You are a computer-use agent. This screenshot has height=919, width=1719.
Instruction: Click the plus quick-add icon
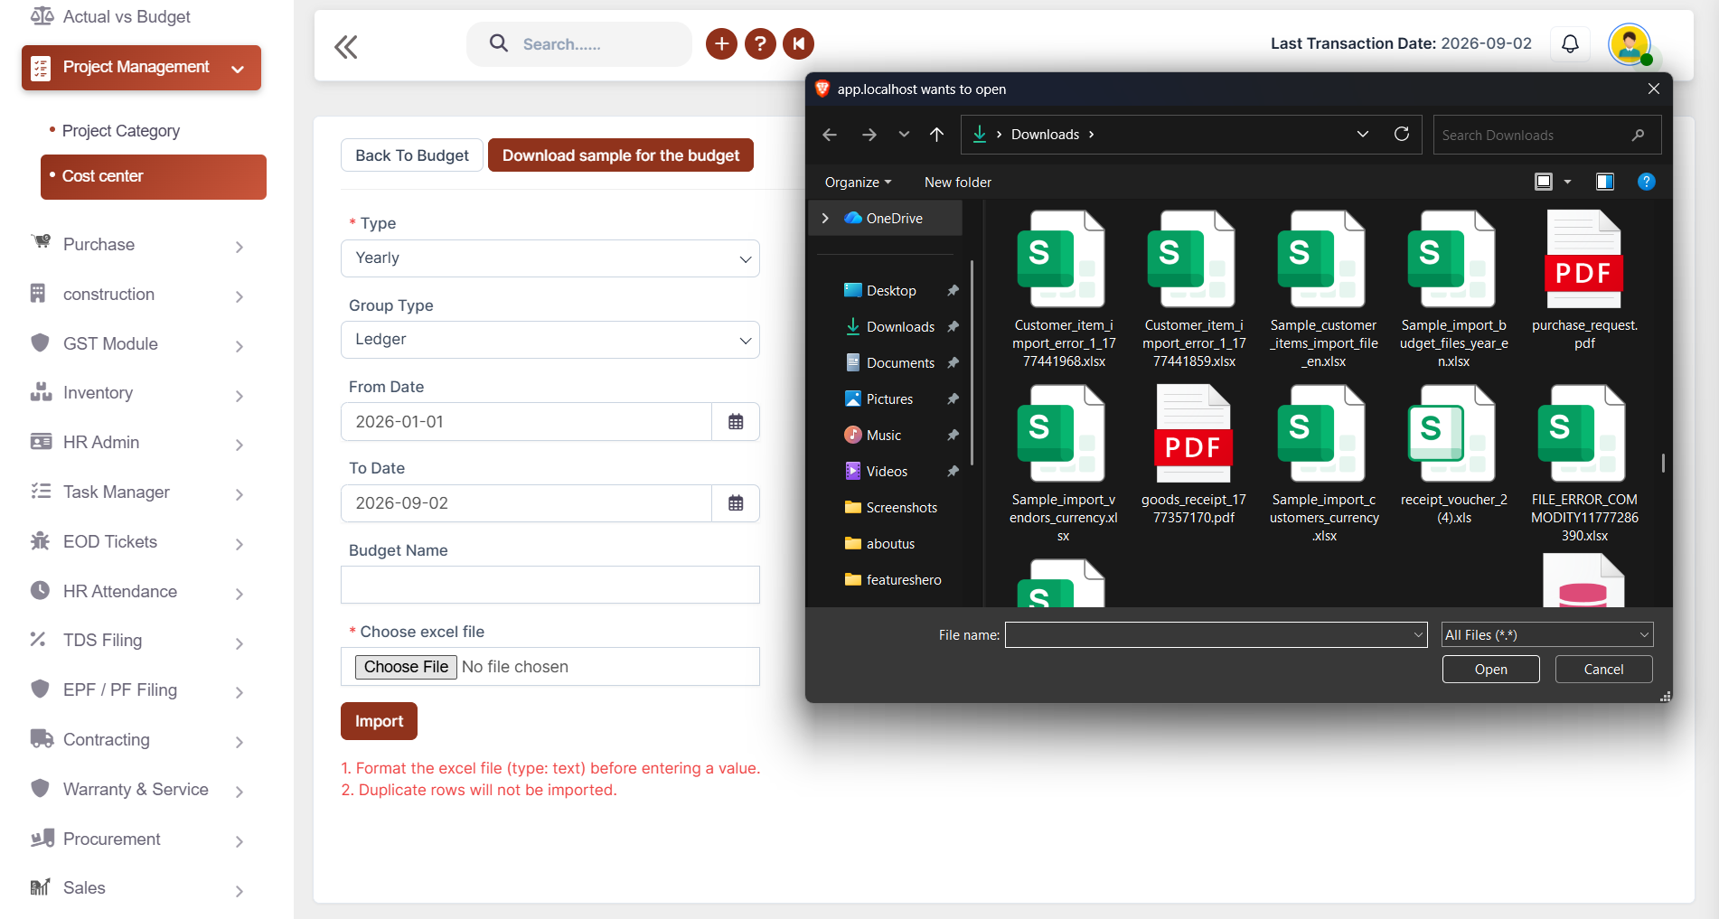721,43
